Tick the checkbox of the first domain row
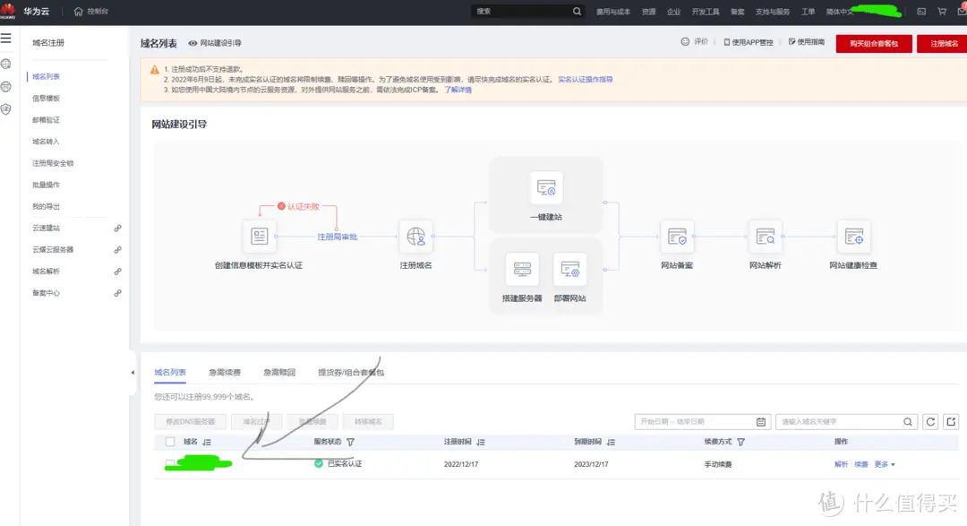This screenshot has width=967, height=526. (170, 463)
